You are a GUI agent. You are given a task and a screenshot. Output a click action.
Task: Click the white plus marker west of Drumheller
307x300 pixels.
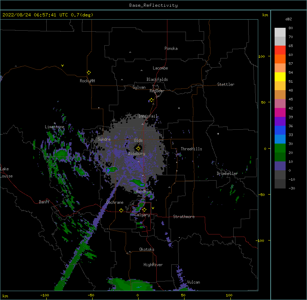pyautogui.click(x=218, y=134)
